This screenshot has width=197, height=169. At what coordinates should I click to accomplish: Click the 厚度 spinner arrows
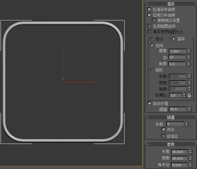click(x=189, y=51)
